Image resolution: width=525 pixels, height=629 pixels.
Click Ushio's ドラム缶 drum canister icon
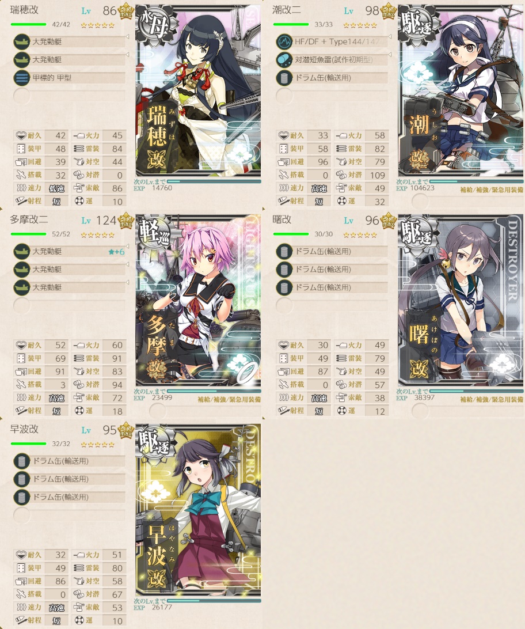pos(284,78)
